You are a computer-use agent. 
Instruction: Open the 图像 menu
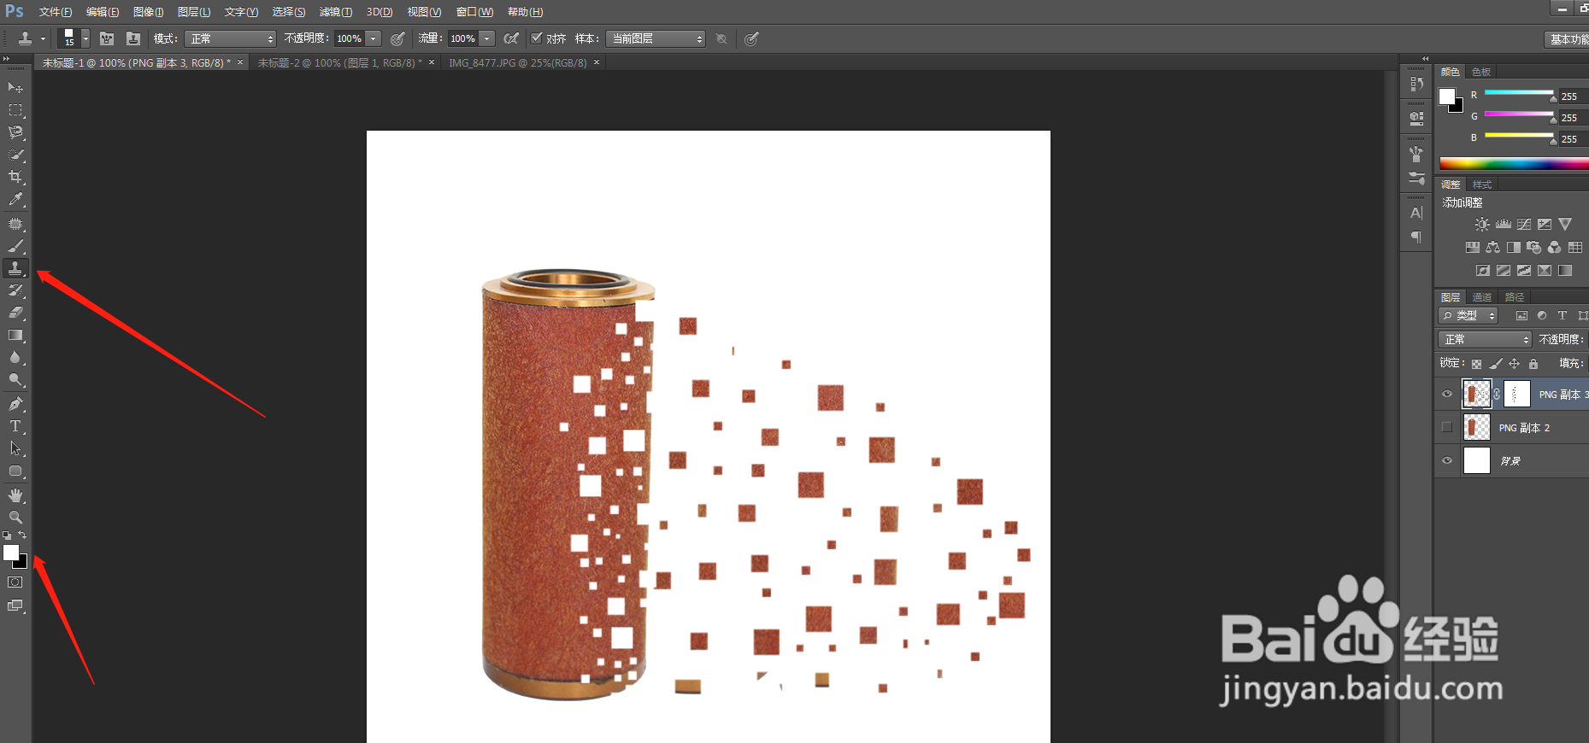148,12
